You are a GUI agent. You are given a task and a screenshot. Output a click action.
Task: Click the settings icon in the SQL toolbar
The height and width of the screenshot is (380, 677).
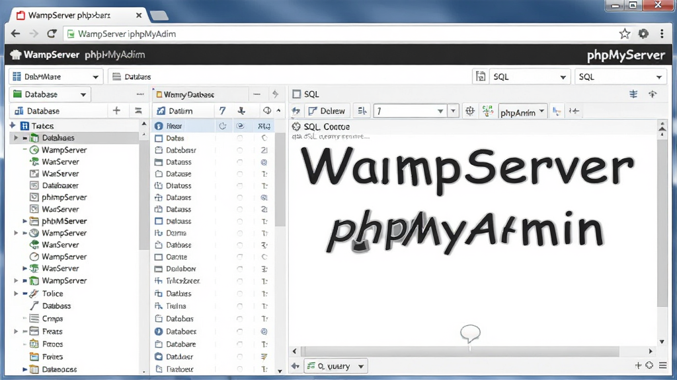click(x=470, y=111)
